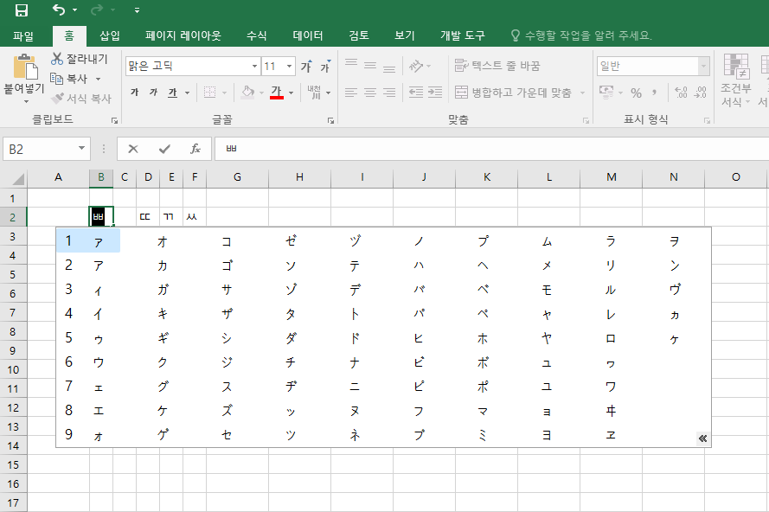
Task: Click the middle align icon
Action: (370, 65)
